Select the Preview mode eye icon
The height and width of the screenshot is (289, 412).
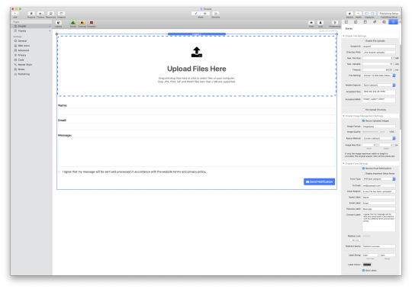[205, 14]
